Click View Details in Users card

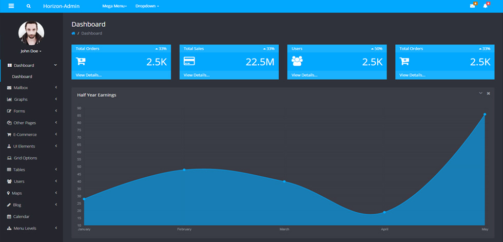point(304,75)
